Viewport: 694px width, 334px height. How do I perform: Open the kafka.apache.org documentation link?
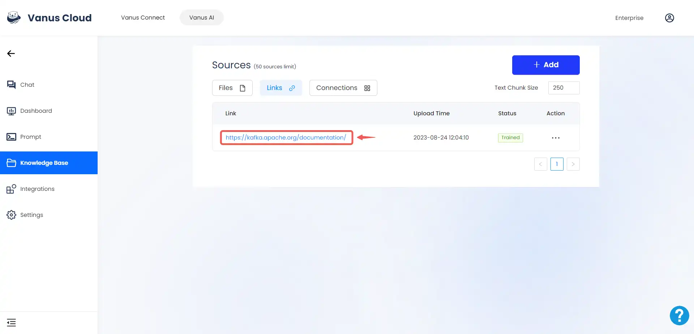pos(286,137)
